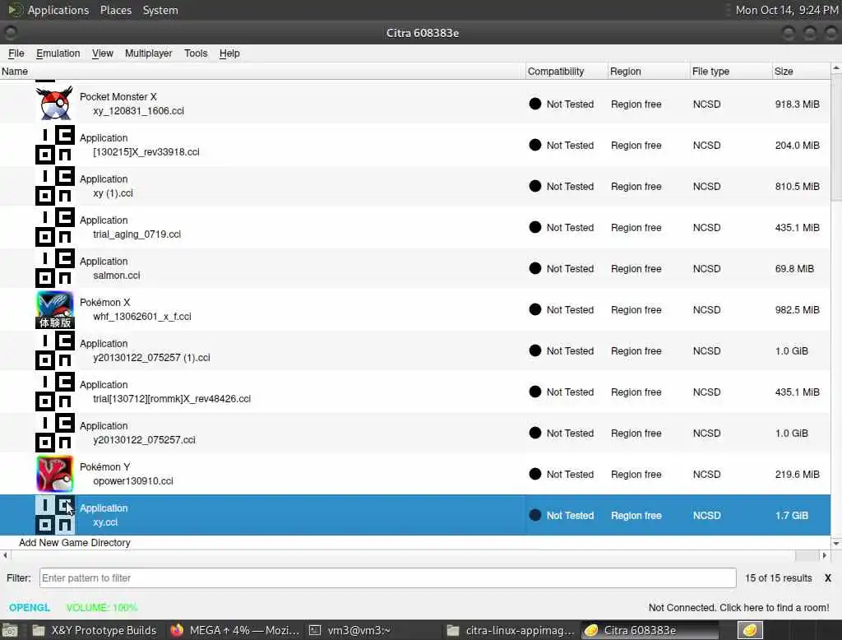Toggle the OPENGL renderer button
Screen dimensions: 842x640
point(29,607)
